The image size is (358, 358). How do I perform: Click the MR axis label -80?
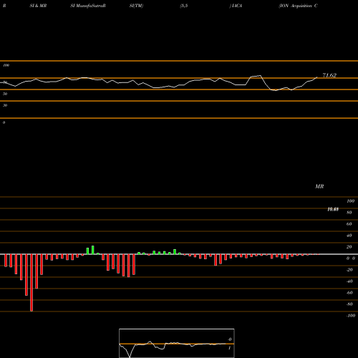point(349,304)
